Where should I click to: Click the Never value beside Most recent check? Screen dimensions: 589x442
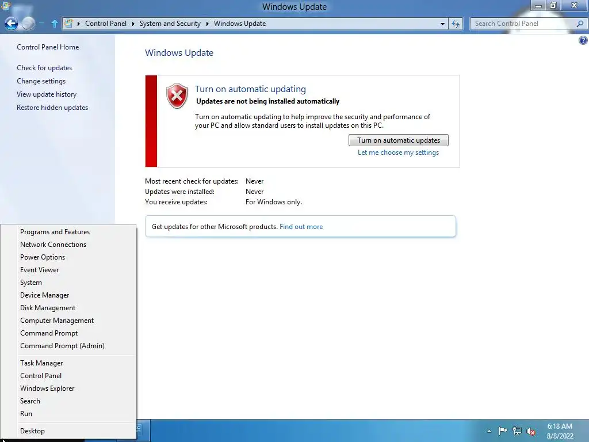[x=254, y=181]
